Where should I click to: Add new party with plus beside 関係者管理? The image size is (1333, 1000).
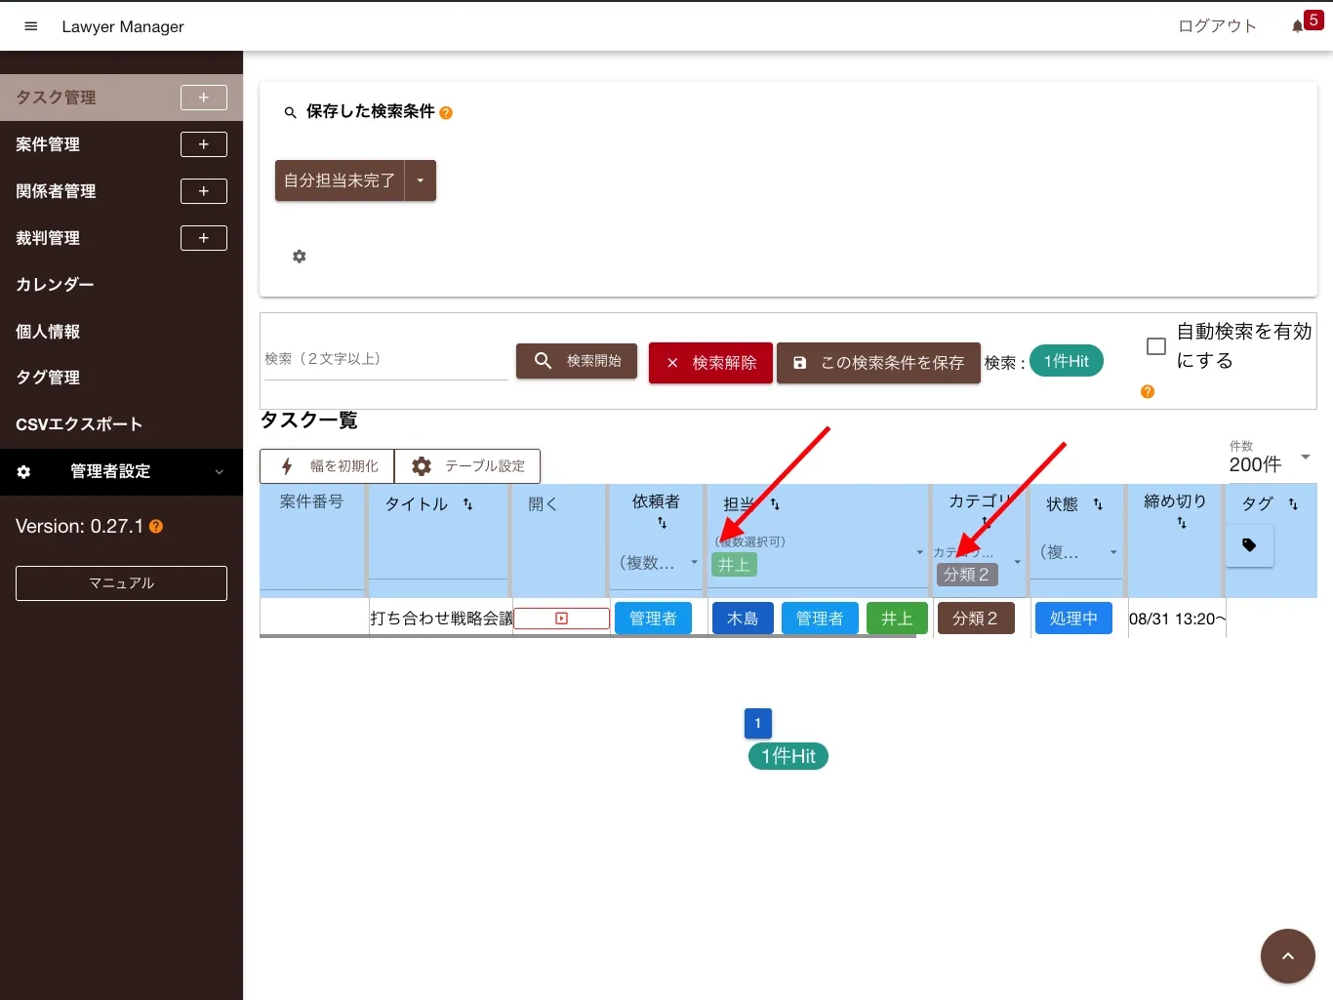(x=204, y=191)
